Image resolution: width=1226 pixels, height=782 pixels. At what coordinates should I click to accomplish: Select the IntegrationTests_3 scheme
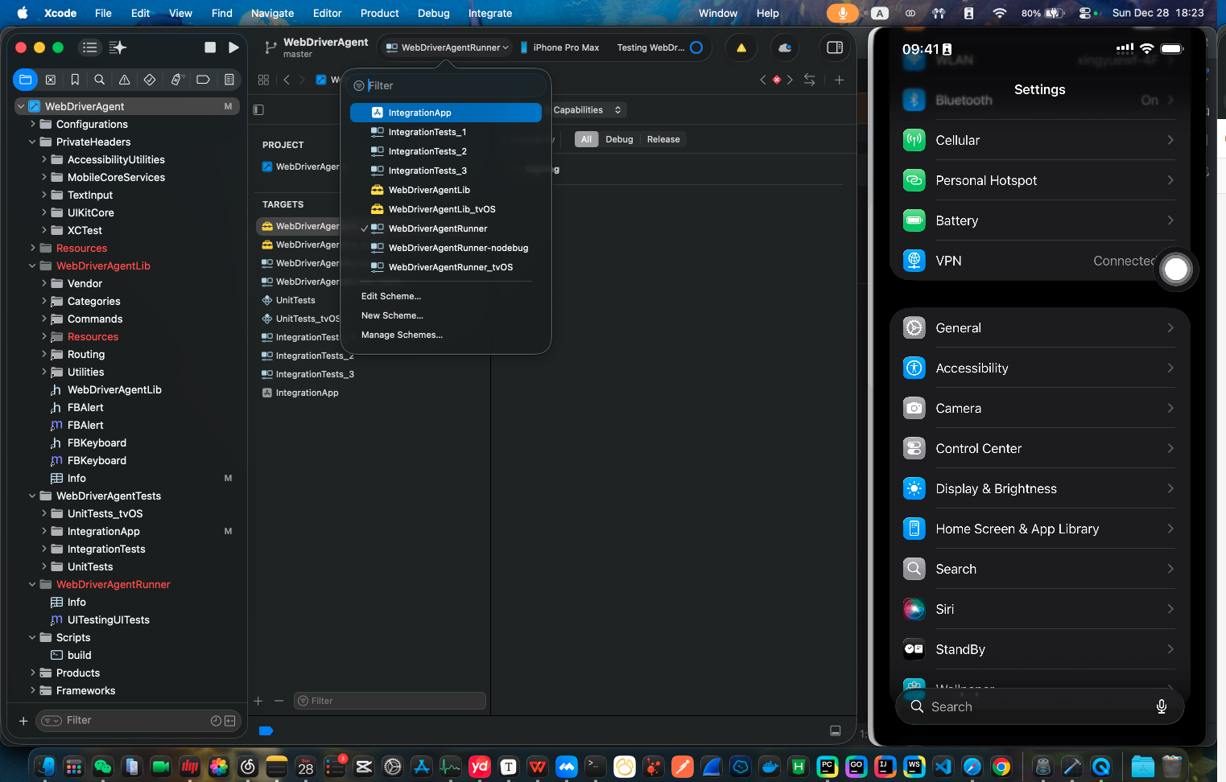446,171
